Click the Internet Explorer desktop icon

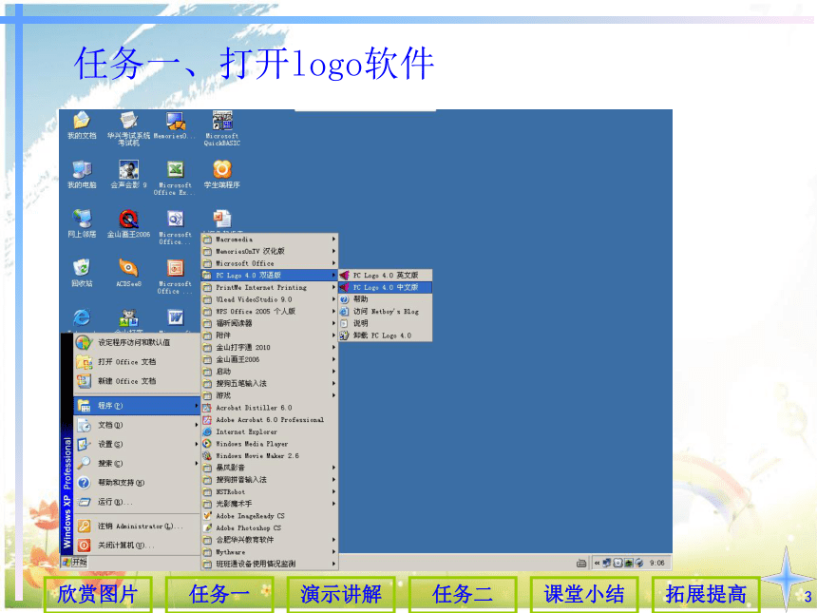click(82, 316)
